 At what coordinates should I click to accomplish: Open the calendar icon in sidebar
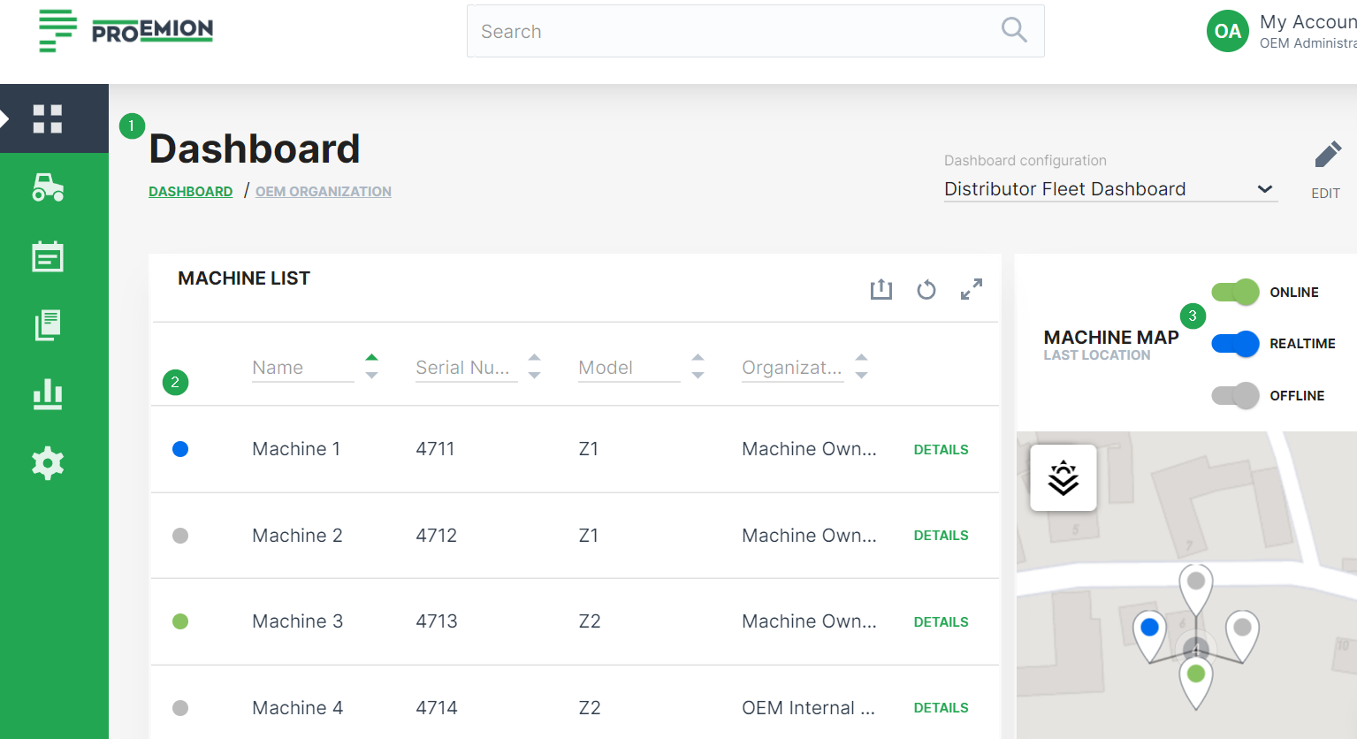tap(48, 256)
